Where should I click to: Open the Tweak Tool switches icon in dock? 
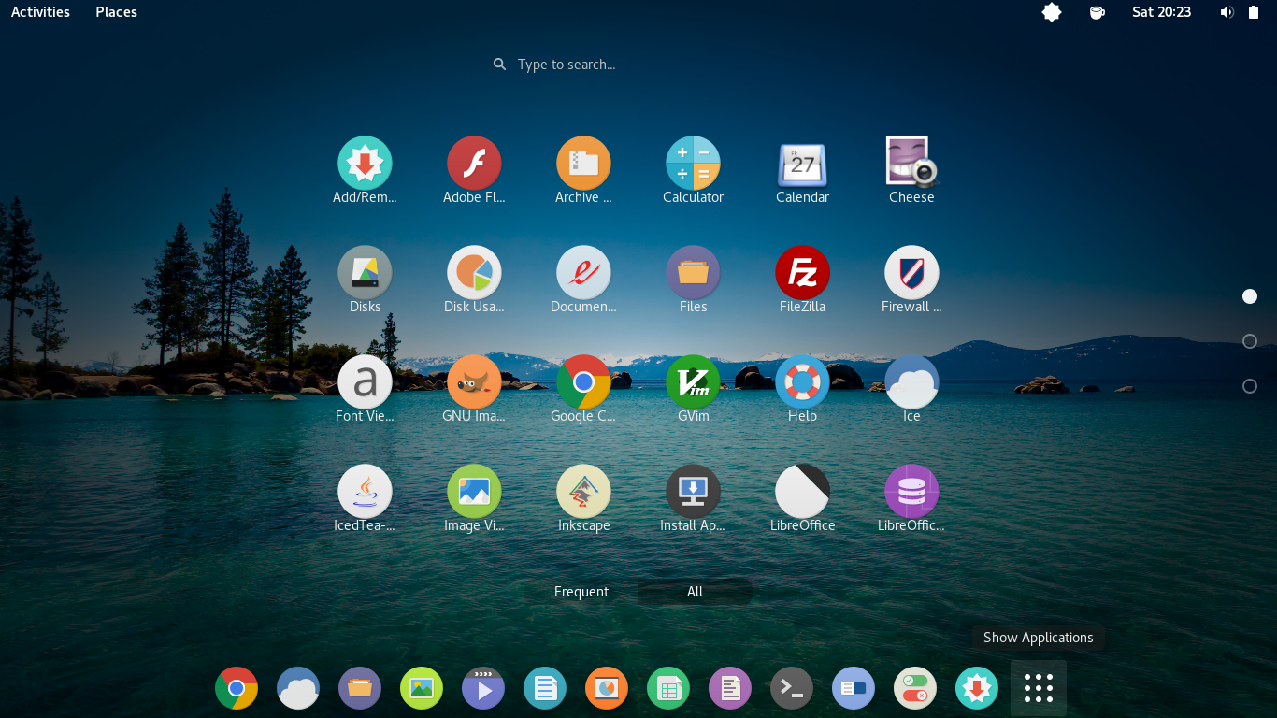pos(915,689)
